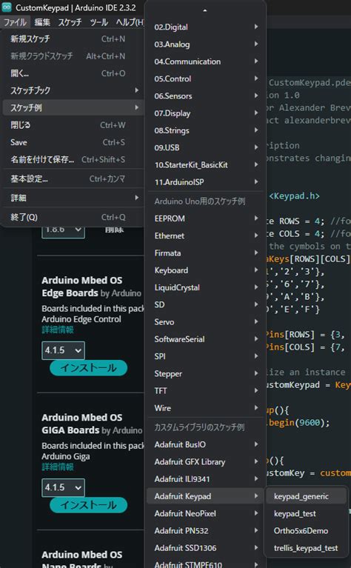Expand the 04.Communication examples

[x=206, y=61]
